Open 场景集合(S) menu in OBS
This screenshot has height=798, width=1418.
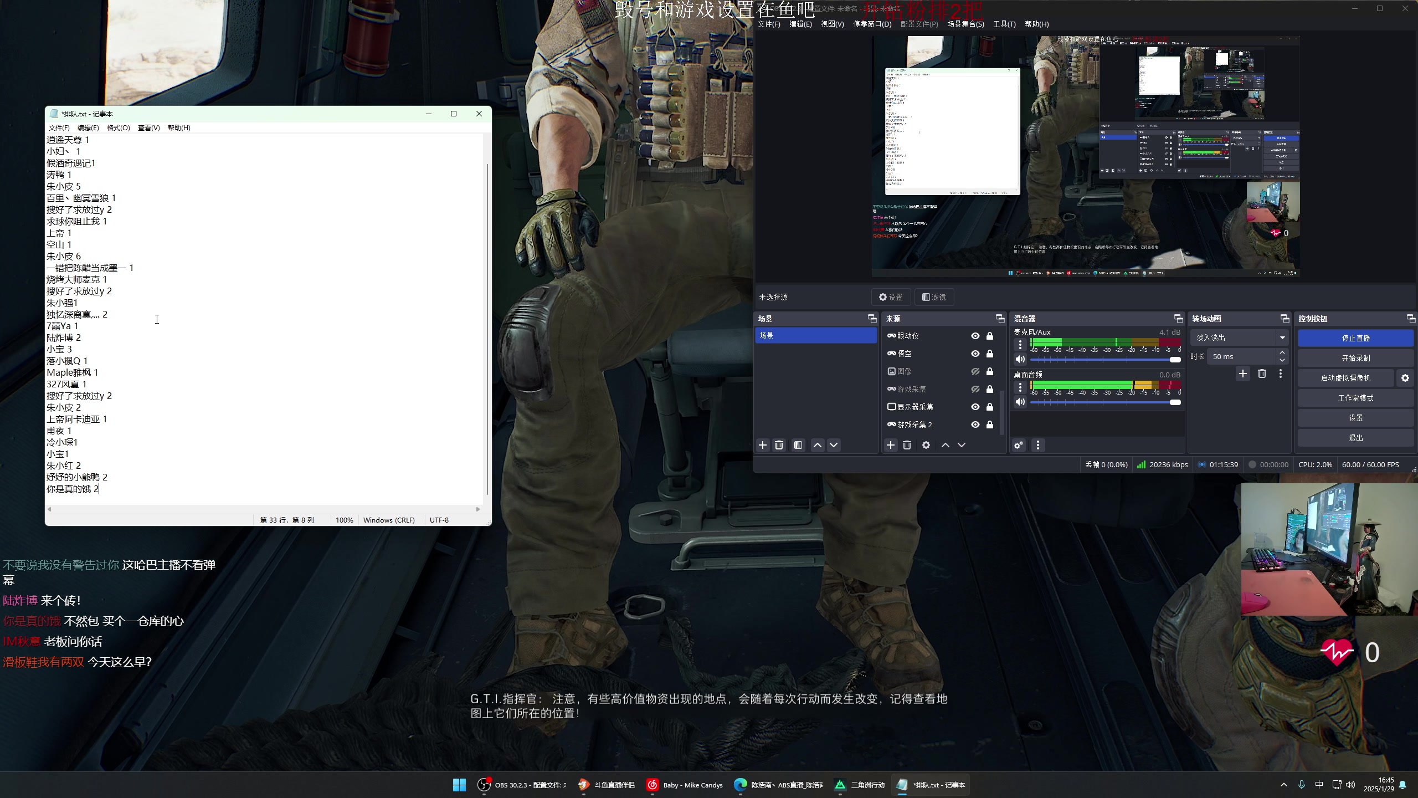click(965, 24)
